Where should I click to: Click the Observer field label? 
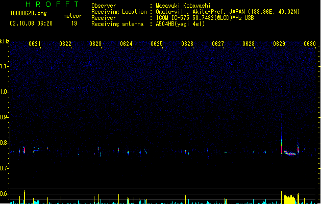[104, 6]
